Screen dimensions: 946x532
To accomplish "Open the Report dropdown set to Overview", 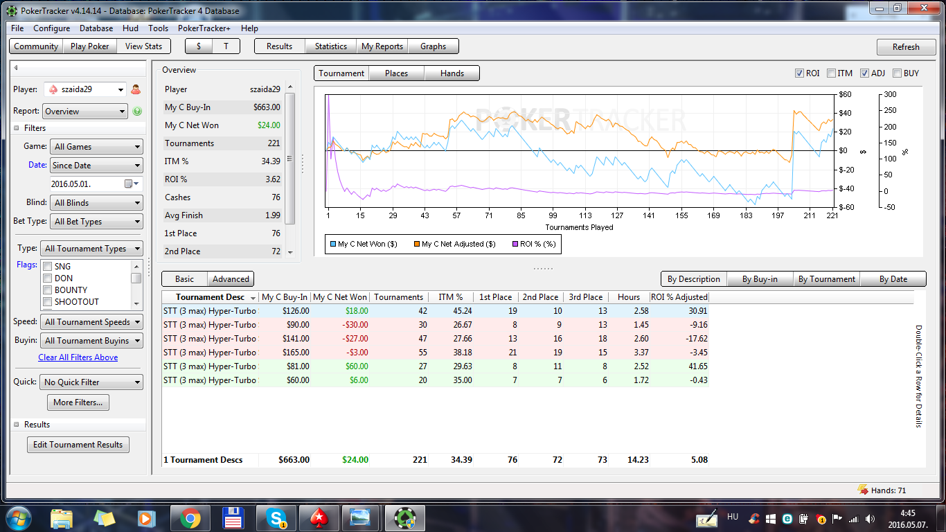I will point(85,112).
